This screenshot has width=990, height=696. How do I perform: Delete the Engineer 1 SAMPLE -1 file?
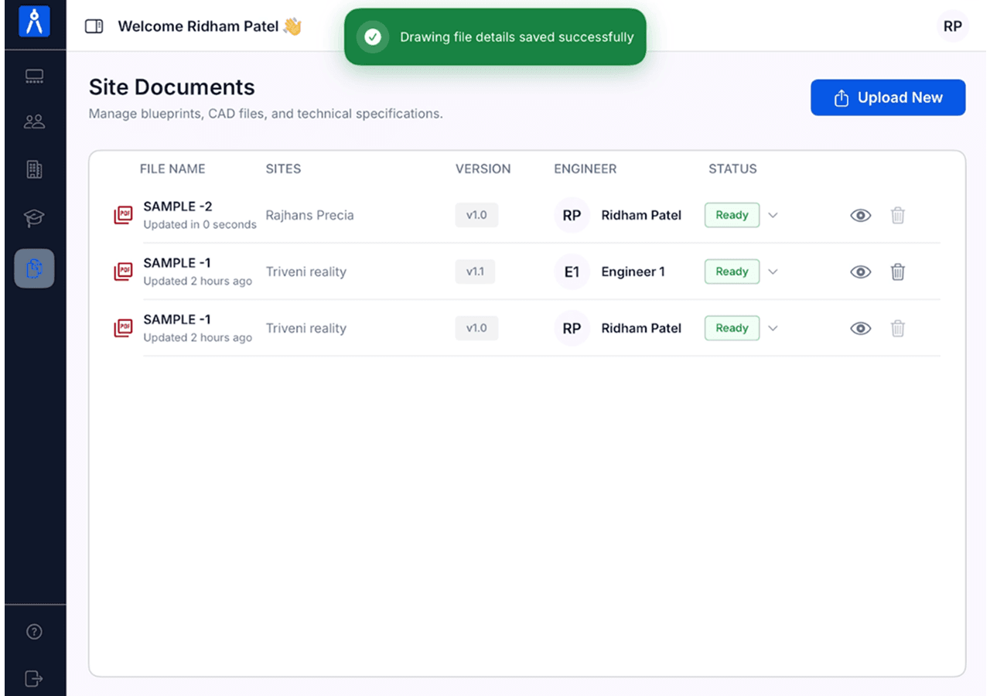pos(897,271)
